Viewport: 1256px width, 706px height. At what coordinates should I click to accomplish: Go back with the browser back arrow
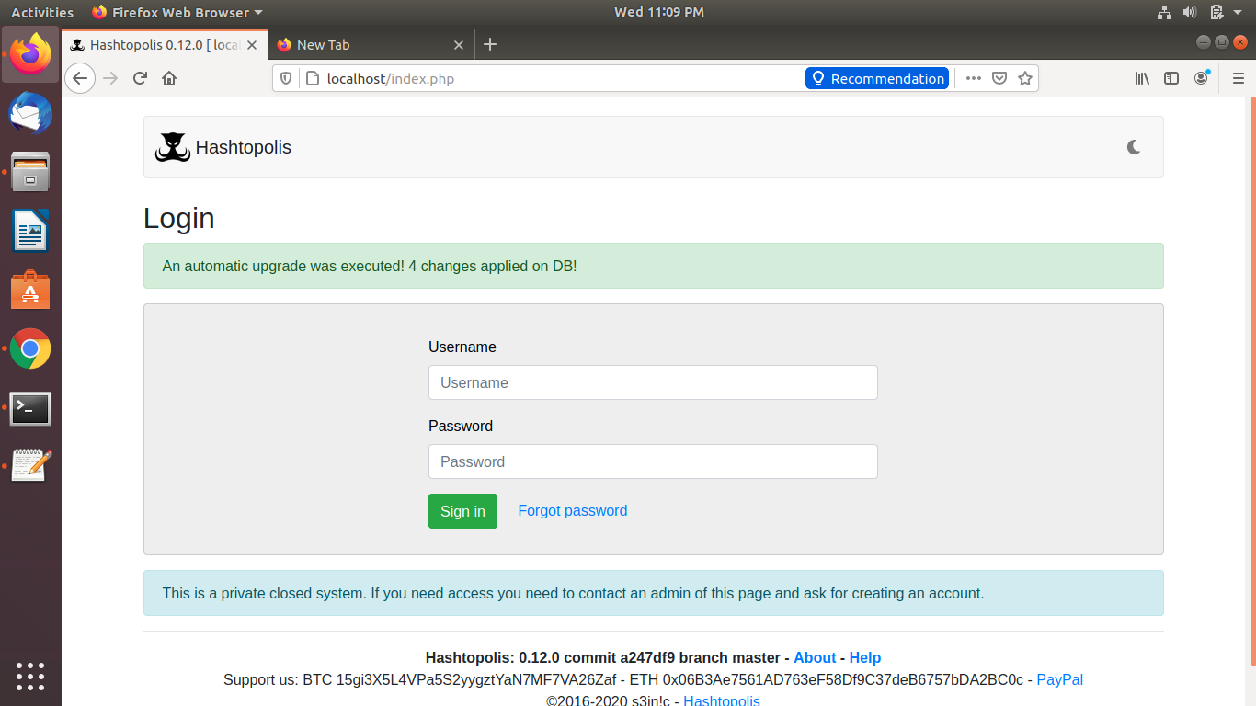[80, 78]
